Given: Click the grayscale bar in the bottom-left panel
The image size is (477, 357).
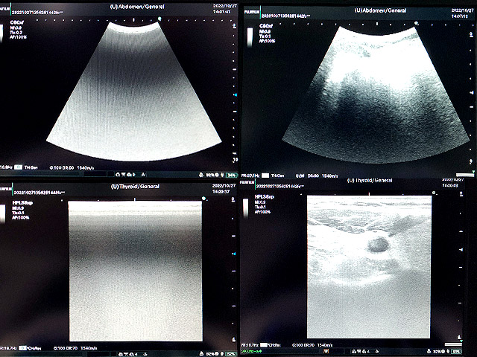Looking at the screenshot, I should click(1, 213).
